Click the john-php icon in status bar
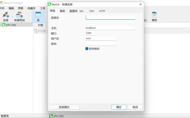This screenshot has width=190, height=118. click(51, 116)
